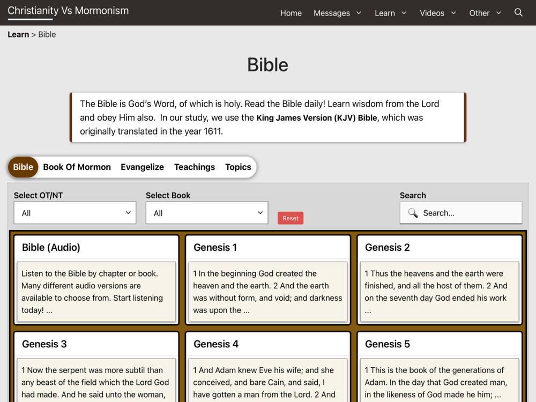Select the Bible tab
This screenshot has width=536, height=402.
point(23,167)
